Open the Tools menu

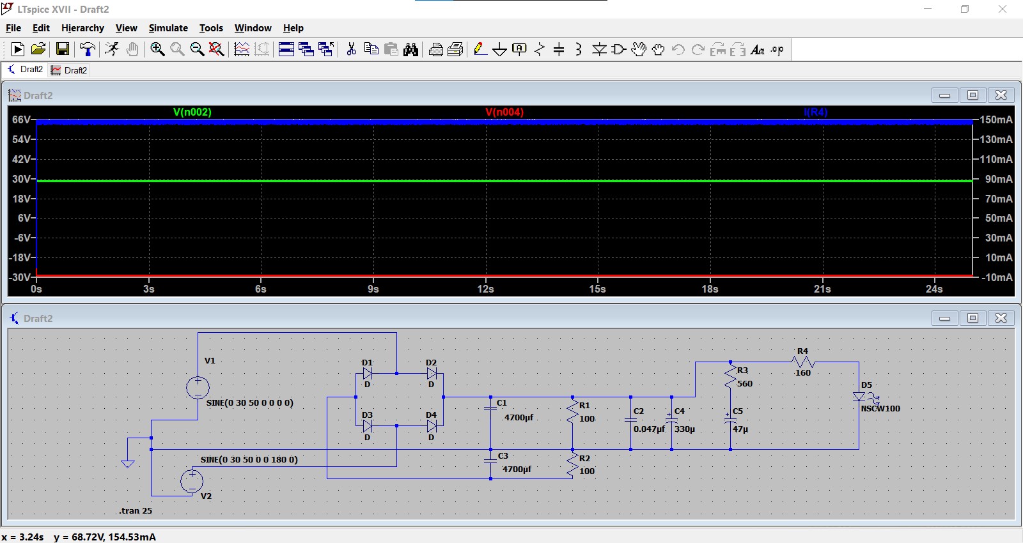[x=211, y=28]
